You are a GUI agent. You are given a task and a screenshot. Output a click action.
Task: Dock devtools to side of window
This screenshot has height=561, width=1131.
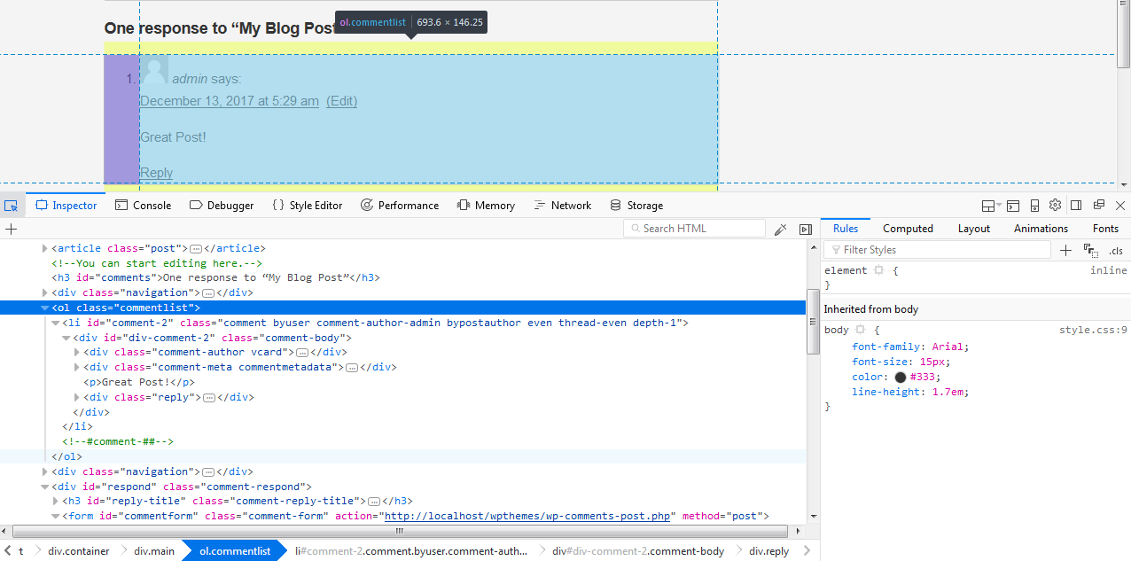click(1076, 205)
